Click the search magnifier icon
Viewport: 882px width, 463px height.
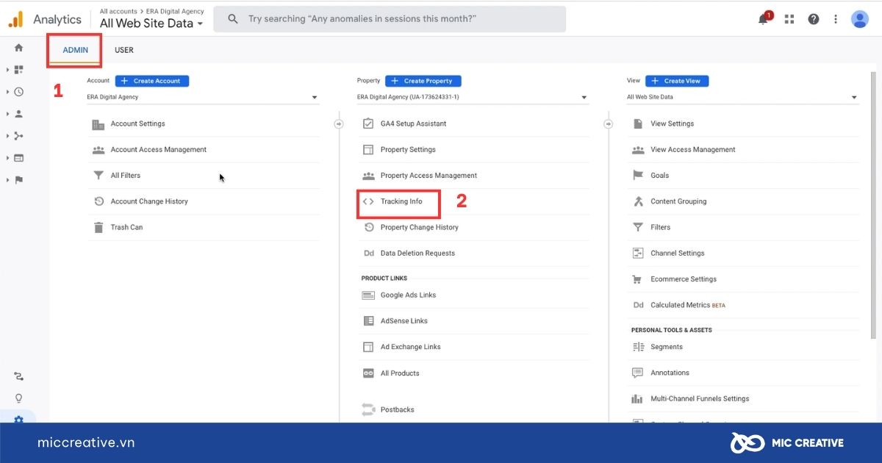coord(233,19)
